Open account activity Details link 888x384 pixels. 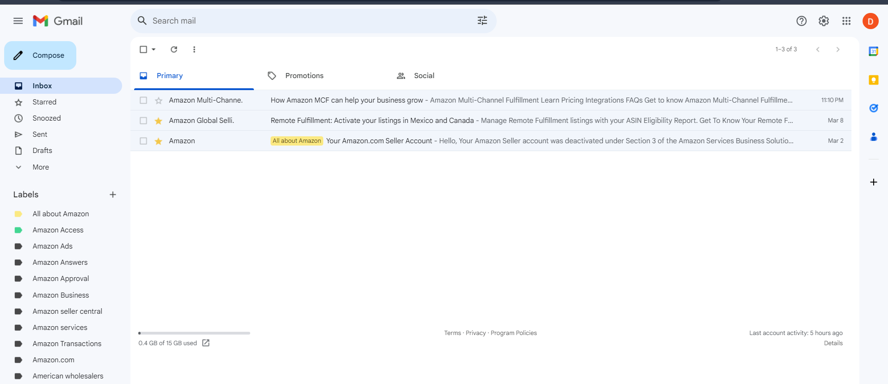pos(833,343)
